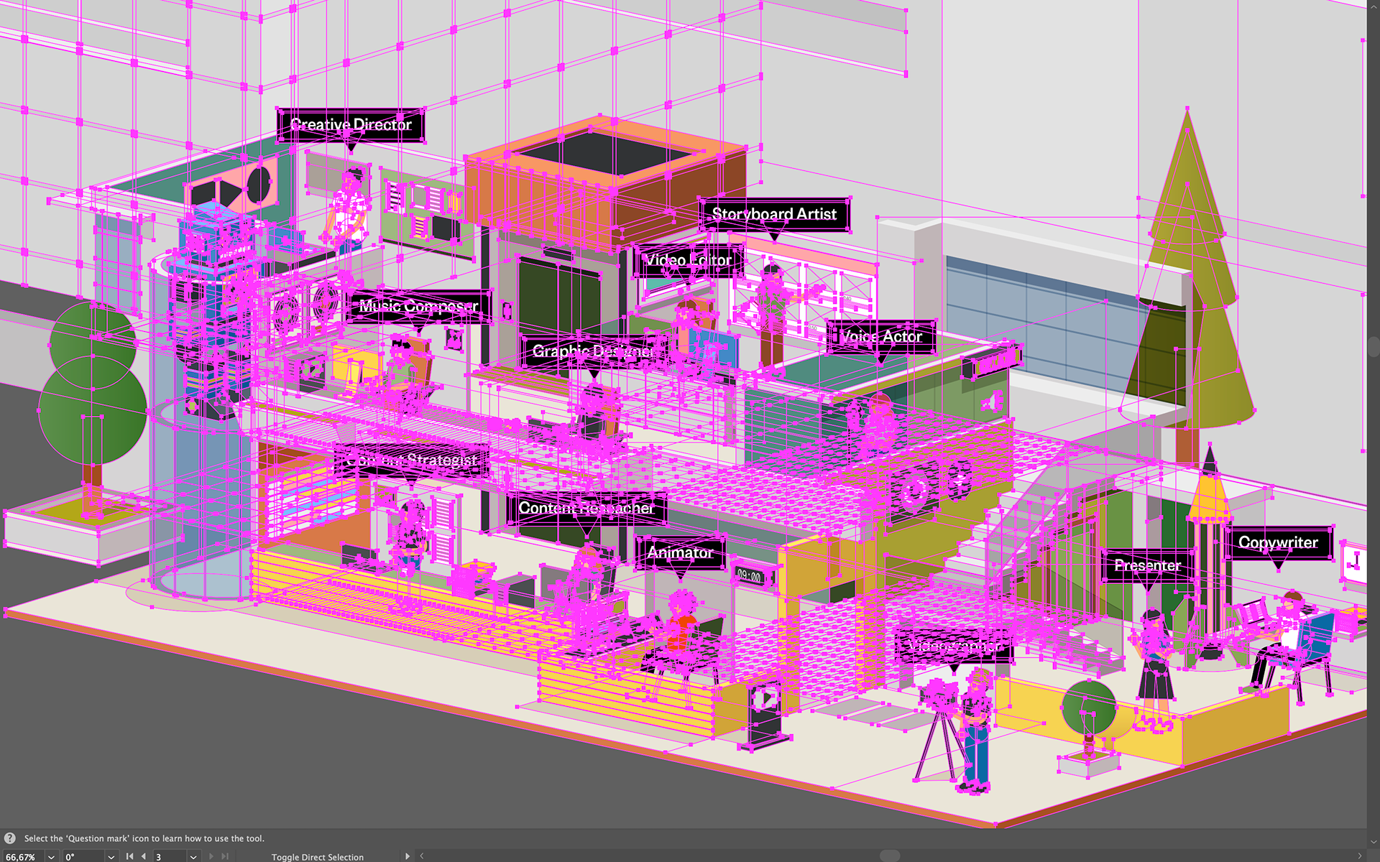
Task: Open the zoom level dropdown
Action: [x=51, y=856]
